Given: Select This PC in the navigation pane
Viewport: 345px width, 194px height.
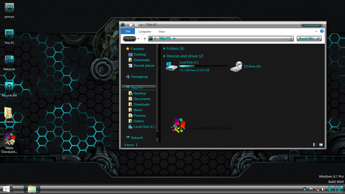Looking at the screenshot, I should click(x=139, y=88).
